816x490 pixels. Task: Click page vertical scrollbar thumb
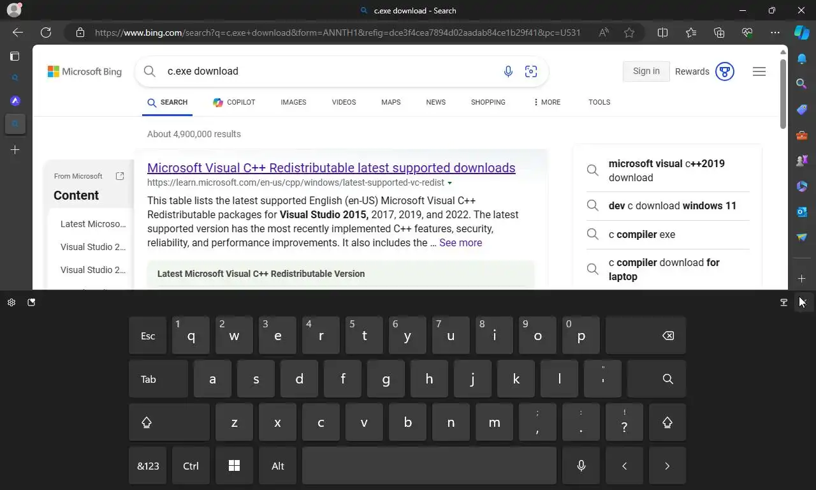[x=783, y=94]
